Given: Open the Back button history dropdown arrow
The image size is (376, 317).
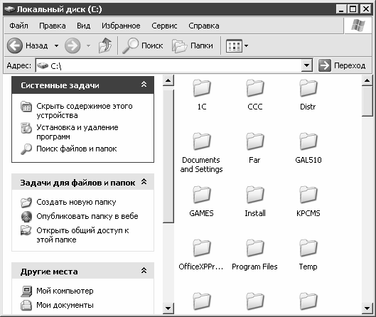Looking at the screenshot, I should pyautogui.click(x=56, y=45).
